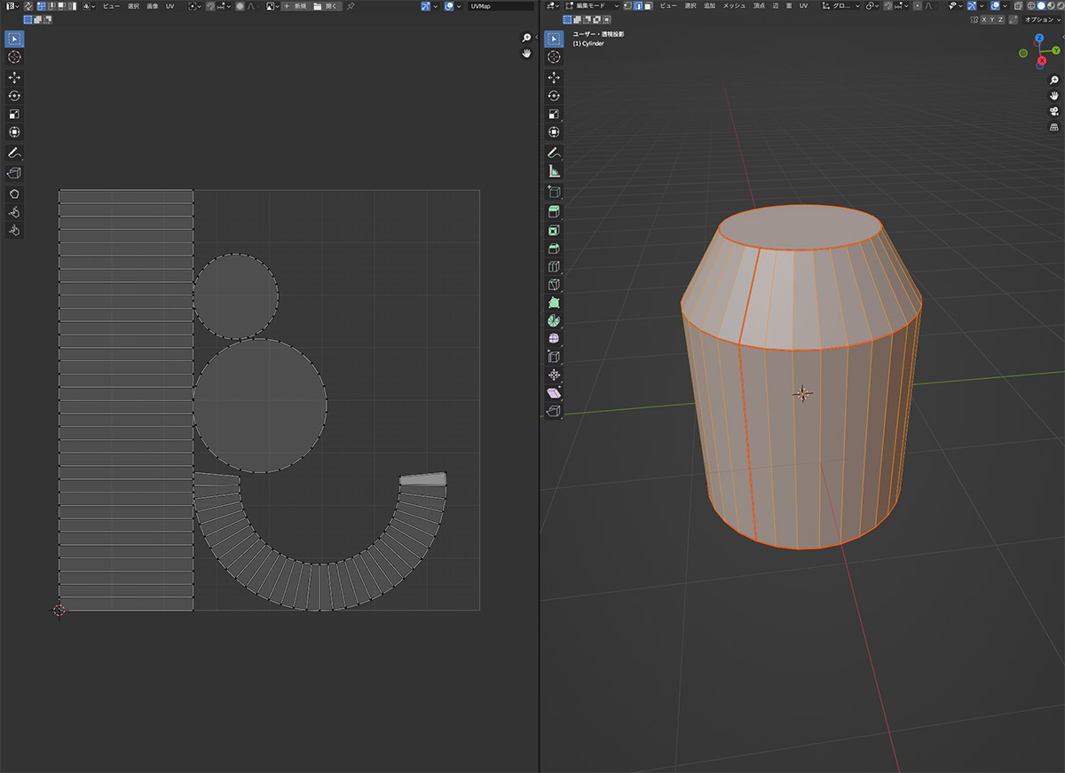Screen dimensions: 1065x773
Task: Pick the Loop Cut tool in 3D viewport
Action: [555, 266]
